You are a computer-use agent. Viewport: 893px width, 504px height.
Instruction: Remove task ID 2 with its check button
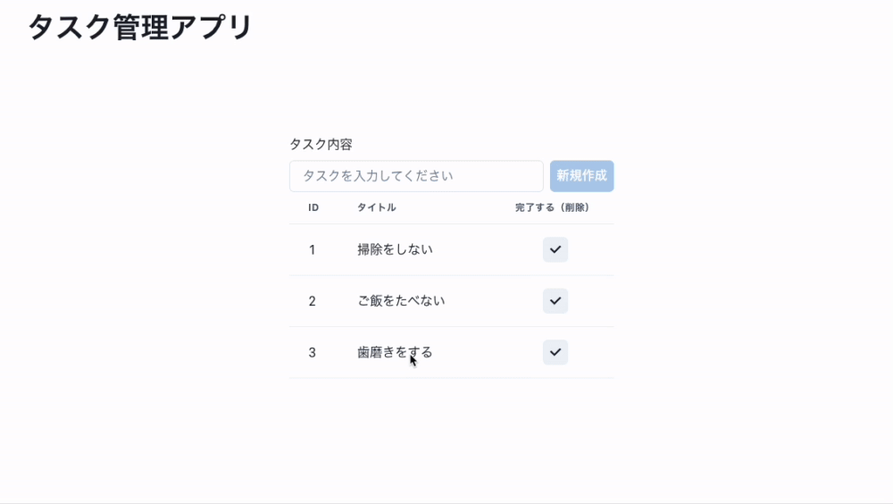(x=555, y=301)
